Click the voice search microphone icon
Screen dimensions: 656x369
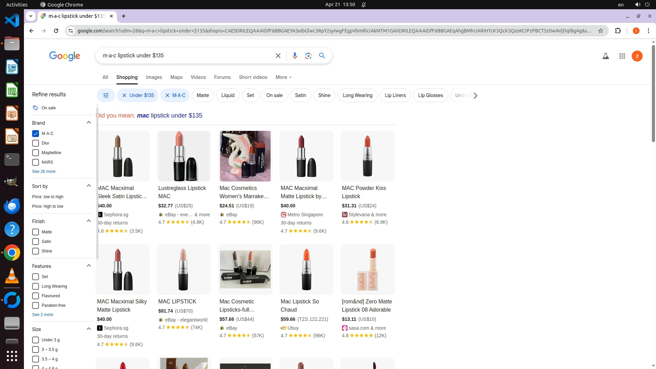[295, 56]
